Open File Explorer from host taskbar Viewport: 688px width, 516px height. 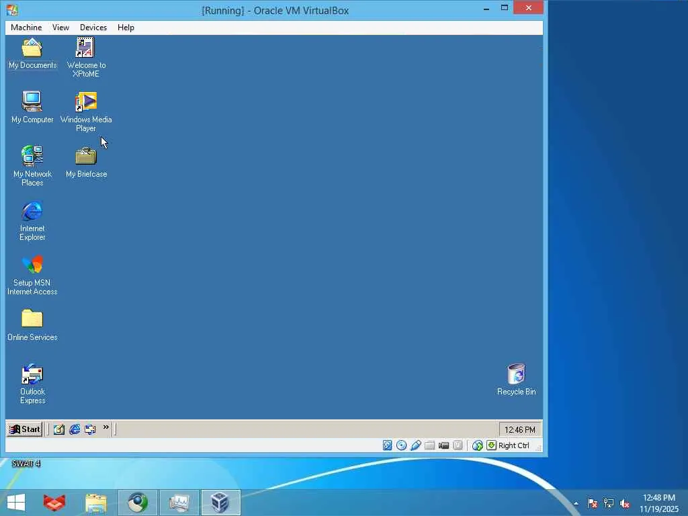click(96, 503)
